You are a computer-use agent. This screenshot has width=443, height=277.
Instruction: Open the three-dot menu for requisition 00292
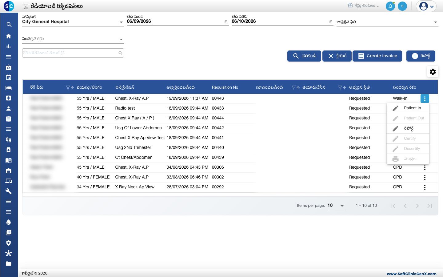425,187
